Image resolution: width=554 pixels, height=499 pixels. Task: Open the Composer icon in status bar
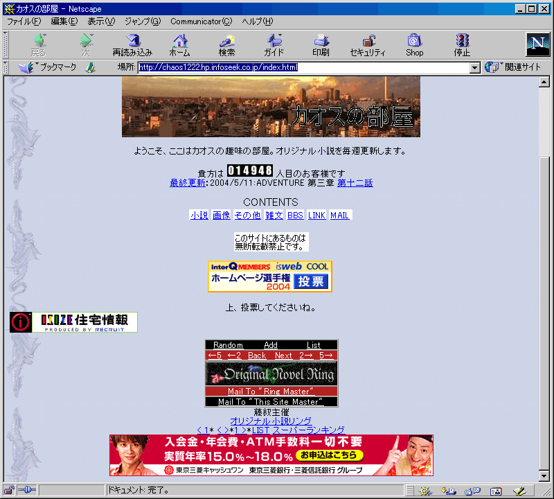pyautogui.click(x=519, y=491)
